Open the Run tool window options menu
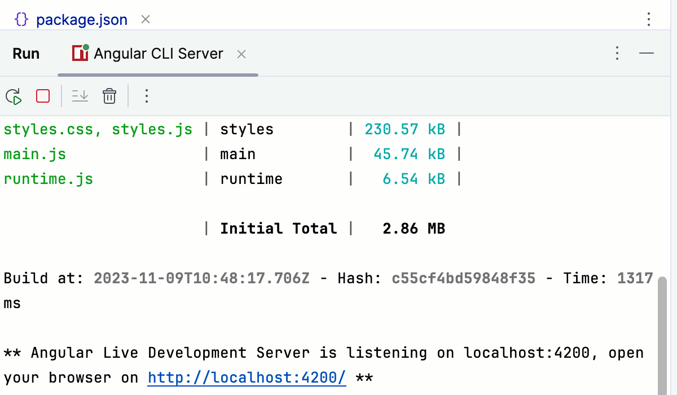 tap(617, 53)
